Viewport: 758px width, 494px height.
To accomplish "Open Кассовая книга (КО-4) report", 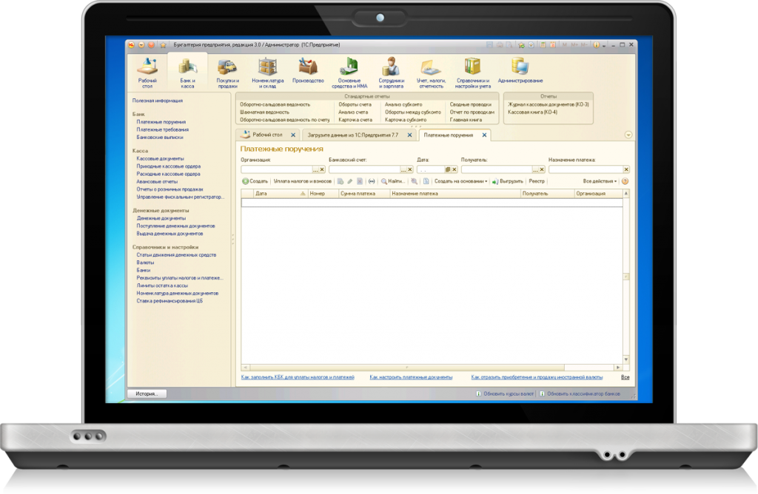I will [532, 112].
